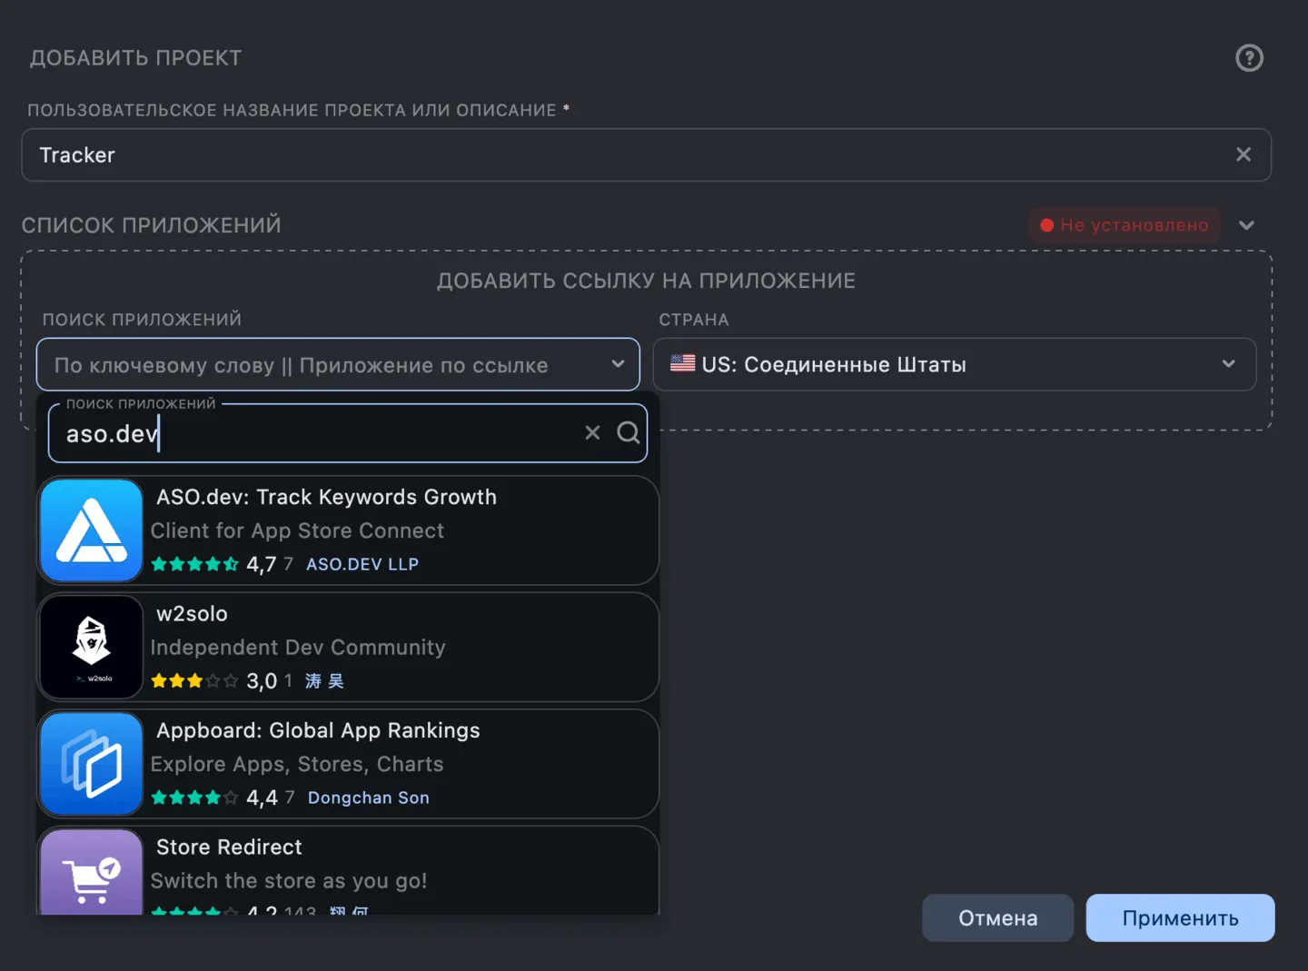The width and height of the screenshot is (1308, 971).
Task: Click the Appboard app icon
Action: [90, 764]
